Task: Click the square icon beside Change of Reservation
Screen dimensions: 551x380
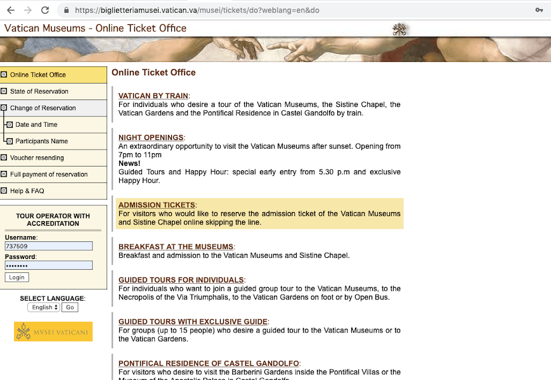Action: click(4, 108)
